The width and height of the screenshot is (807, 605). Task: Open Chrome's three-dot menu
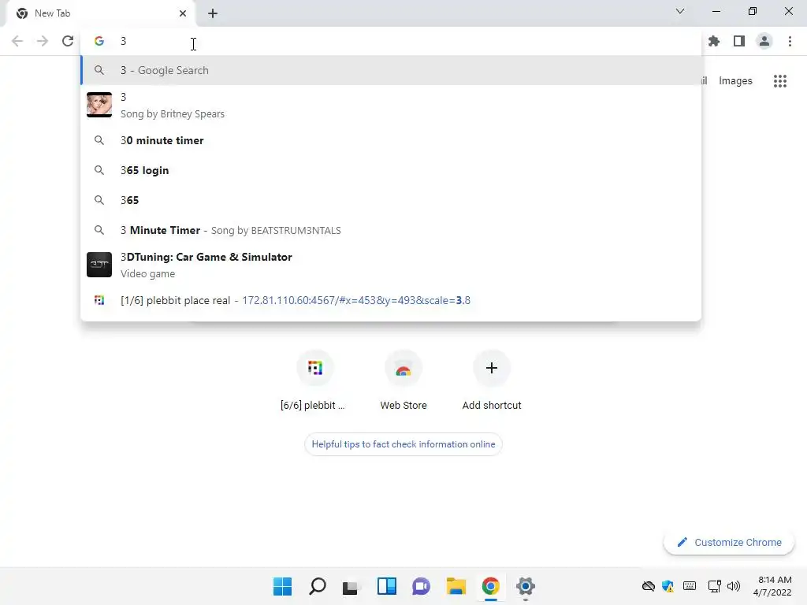pyautogui.click(x=790, y=41)
